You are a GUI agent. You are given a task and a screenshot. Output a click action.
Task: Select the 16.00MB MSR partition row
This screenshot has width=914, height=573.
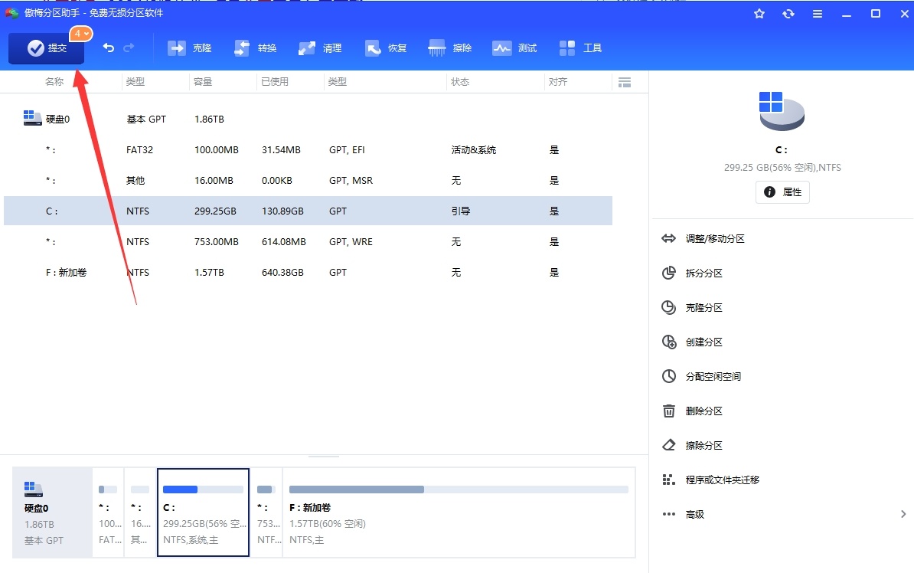(x=308, y=180)
